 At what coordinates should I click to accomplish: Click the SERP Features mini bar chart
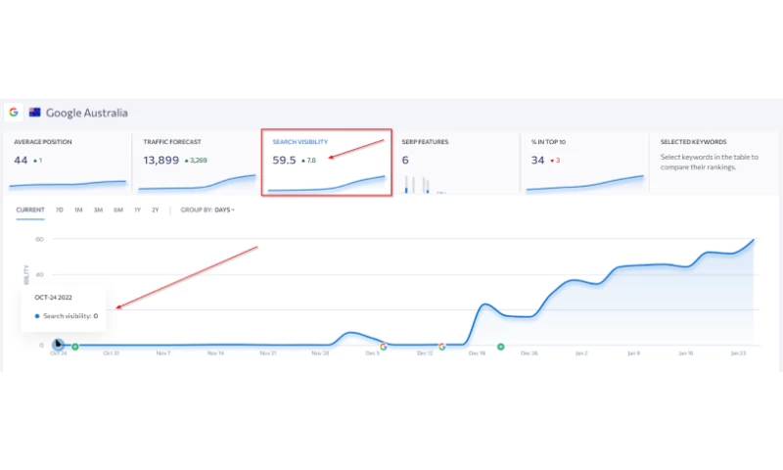424,184
